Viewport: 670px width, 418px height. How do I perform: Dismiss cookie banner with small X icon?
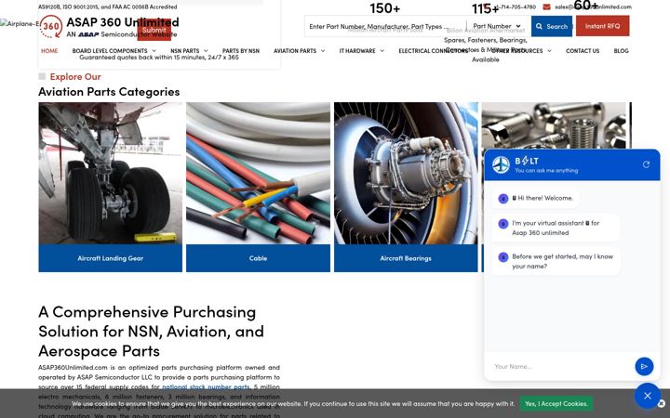point(662,403)
